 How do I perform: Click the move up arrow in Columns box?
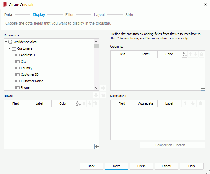[190, 54]
